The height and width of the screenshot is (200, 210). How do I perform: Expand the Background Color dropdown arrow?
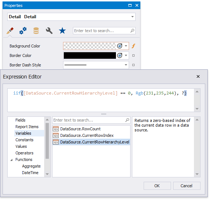126,46
